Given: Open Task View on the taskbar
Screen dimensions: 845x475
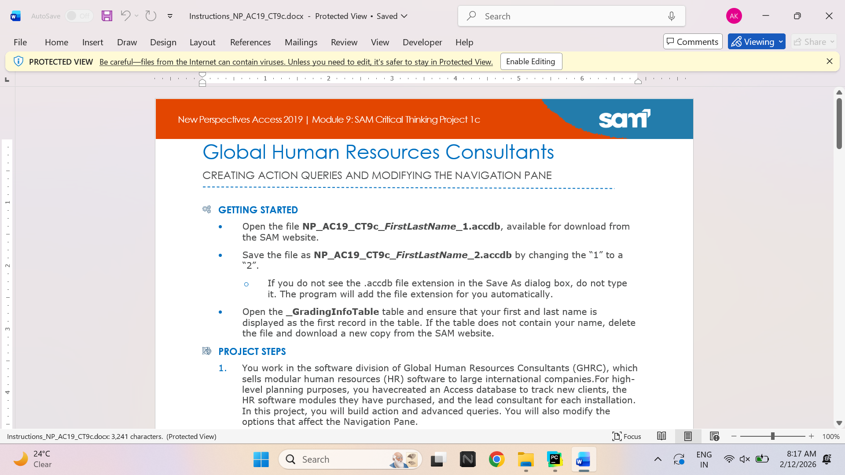Looking at the screenshot, I should coord(439,460).
